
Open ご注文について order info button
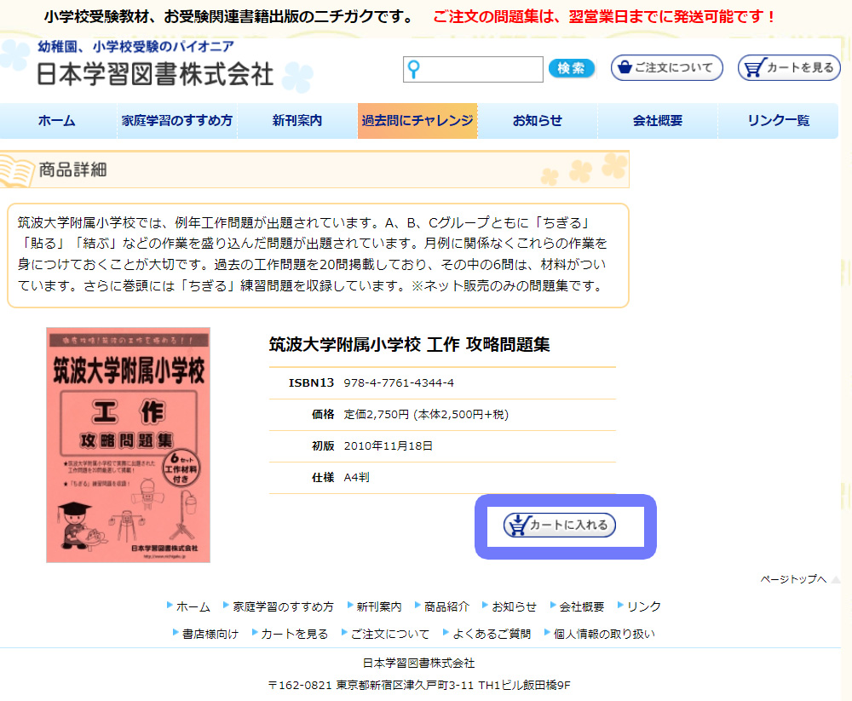[x=667, y=68]
